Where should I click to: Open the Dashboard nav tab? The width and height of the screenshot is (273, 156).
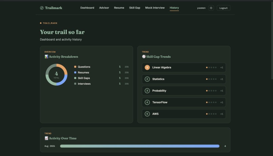pyautogui.click(x=87, y=8)
